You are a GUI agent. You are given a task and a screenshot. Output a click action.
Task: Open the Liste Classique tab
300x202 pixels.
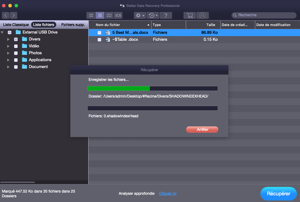point(16,25)
